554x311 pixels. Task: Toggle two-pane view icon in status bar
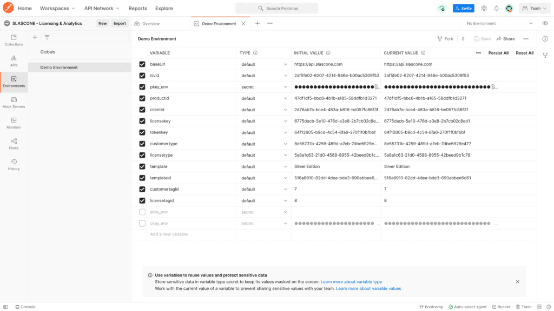[539, 307]
